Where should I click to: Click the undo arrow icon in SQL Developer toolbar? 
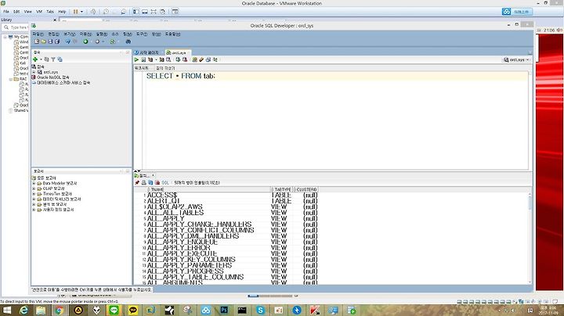click(x=67, y=41)
